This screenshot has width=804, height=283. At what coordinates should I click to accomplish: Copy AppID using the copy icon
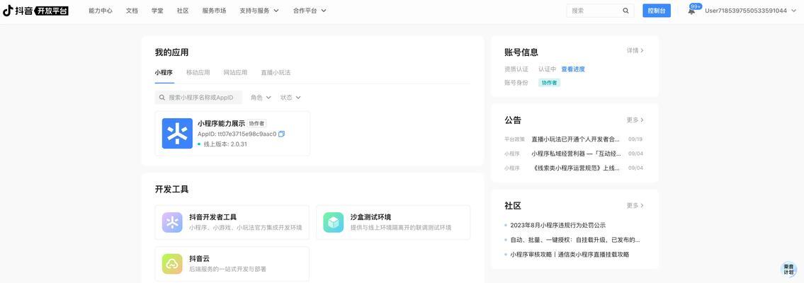pyautogui.click(x=281, y=134)
